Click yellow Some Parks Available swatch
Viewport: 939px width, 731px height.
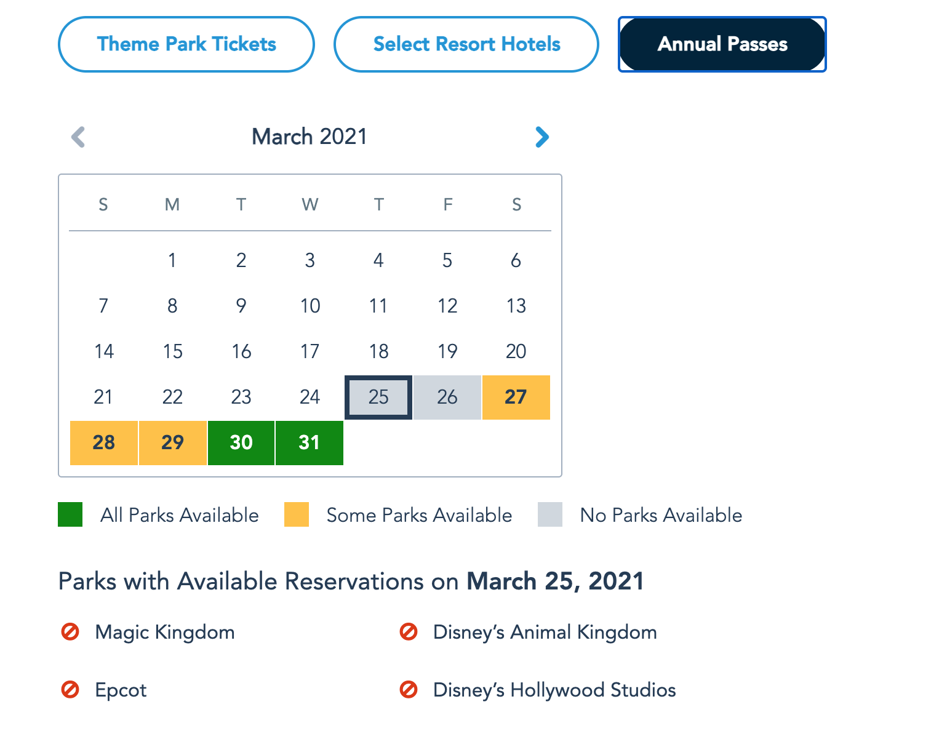click(297, 514)
